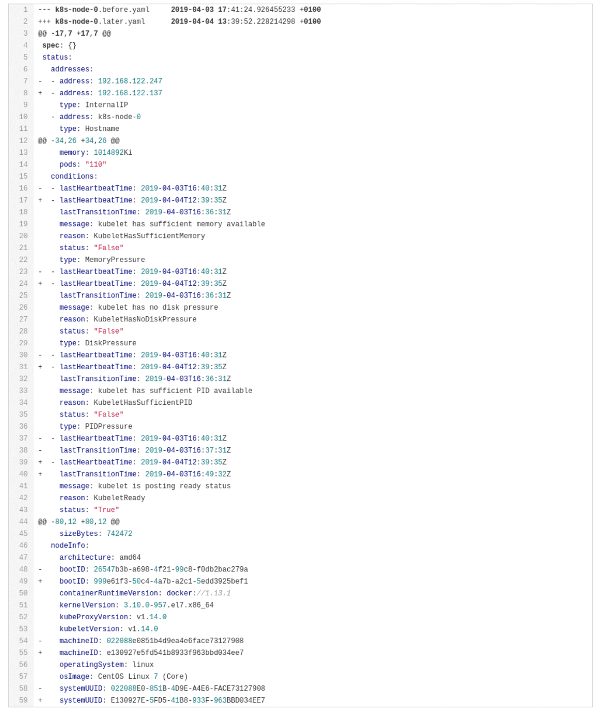Click the kubeletVersion v1.14.0 line
Screen dimensions: 600x714
click(109, 629)
